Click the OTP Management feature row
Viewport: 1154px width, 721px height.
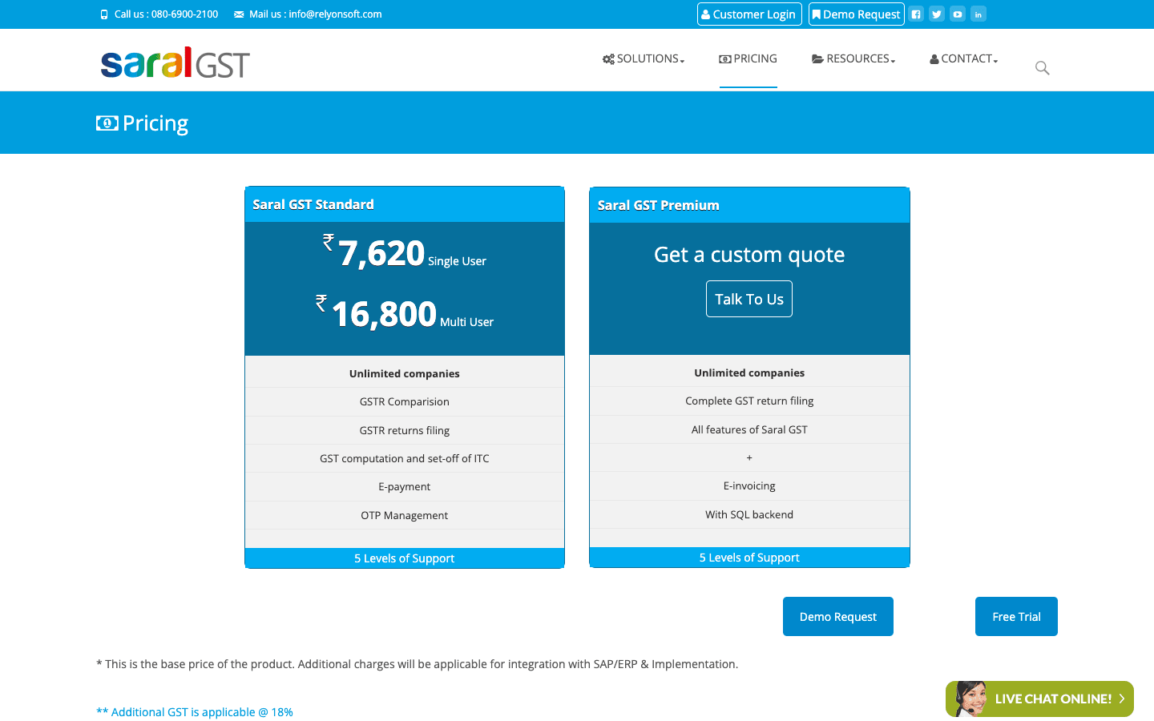pyautogui.click(x=405, y=516)
